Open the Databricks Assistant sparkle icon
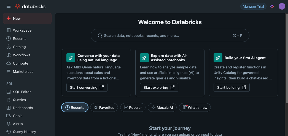Viewport: 288px width, 136px height. pyautogui.click(x=272, y=6)
